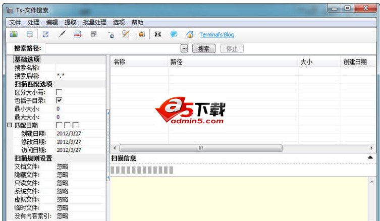Open the 提取 menu

[x=70, y=22]
